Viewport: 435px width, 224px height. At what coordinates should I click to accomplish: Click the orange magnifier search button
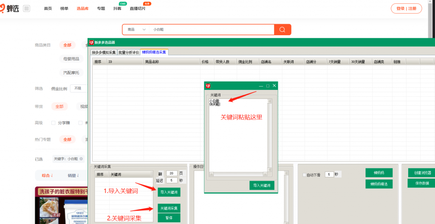point(282,29)
